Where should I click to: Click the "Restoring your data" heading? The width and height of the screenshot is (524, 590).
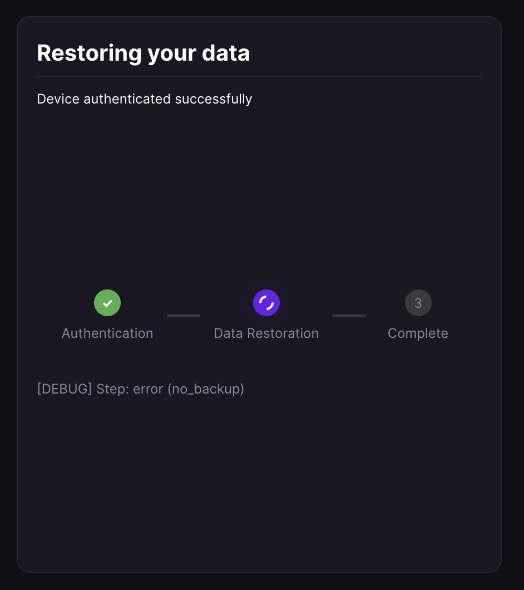pos(144,53)
